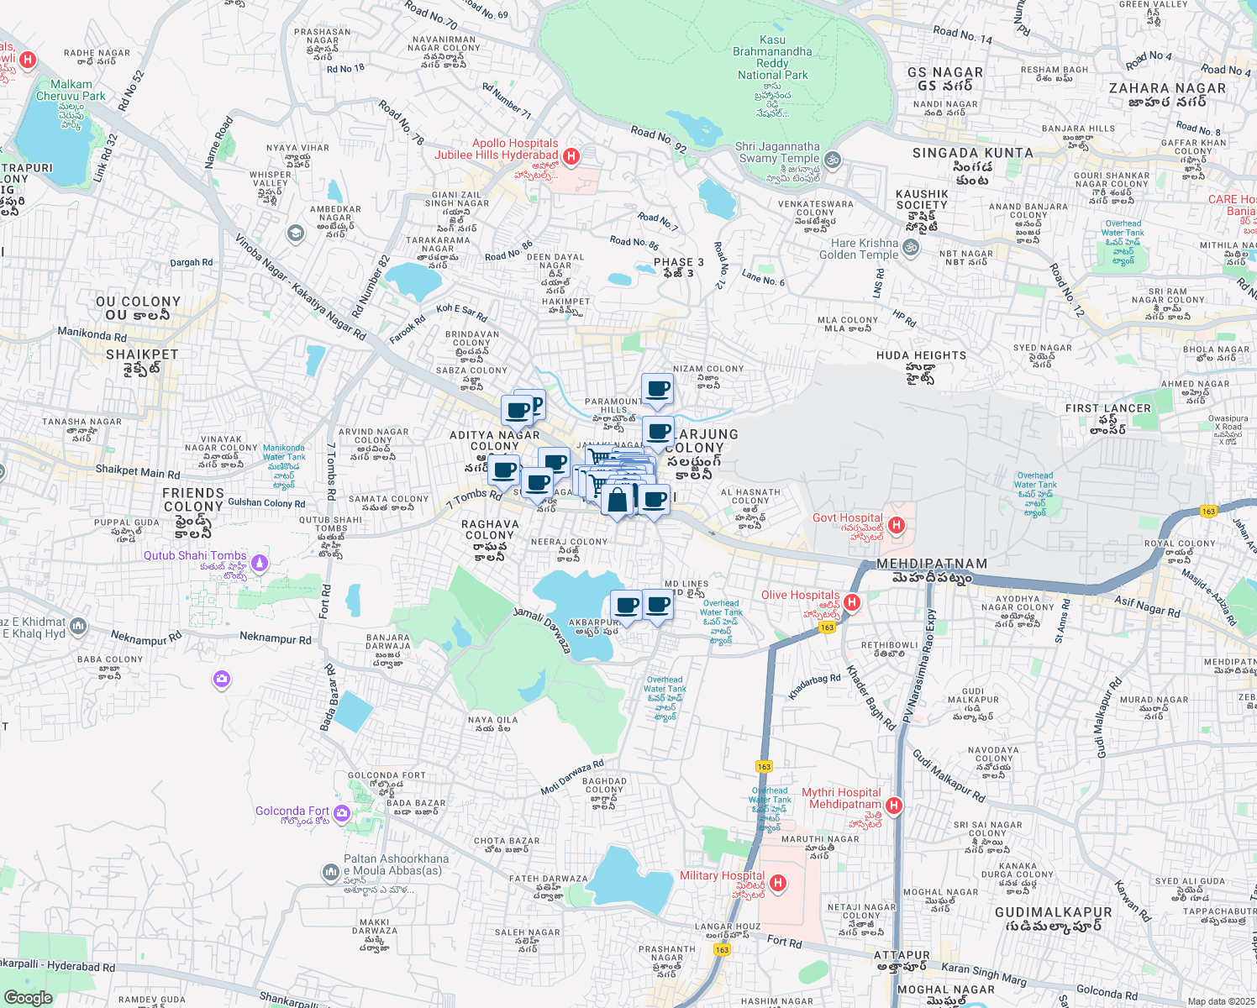Open the Apollo Hospitals Jubilee Hills pin
1257x1008 pixels.
tap(571, 155)
